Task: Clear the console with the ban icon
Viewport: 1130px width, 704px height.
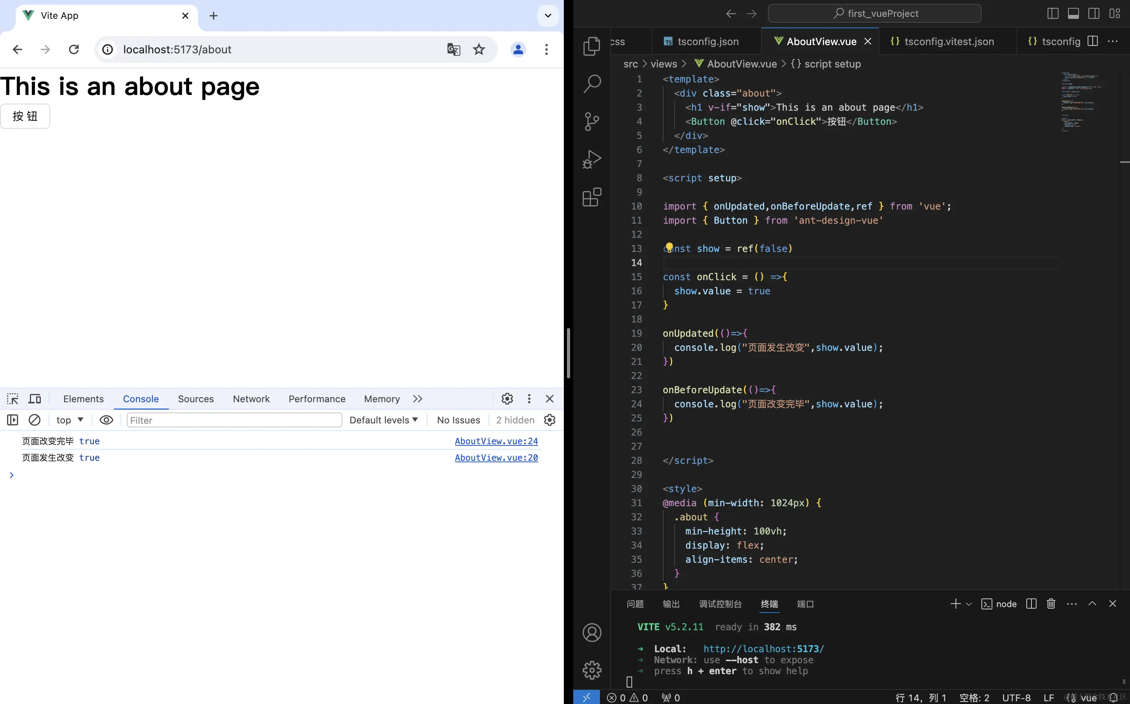Action: click(x=35, y=420)
